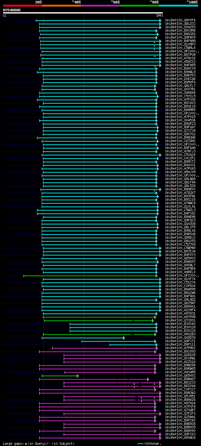Select the UniRef100_A5AZS3 label
This screenshot has height=446, width=201.
pyautogui.click(x=180, y=61)
